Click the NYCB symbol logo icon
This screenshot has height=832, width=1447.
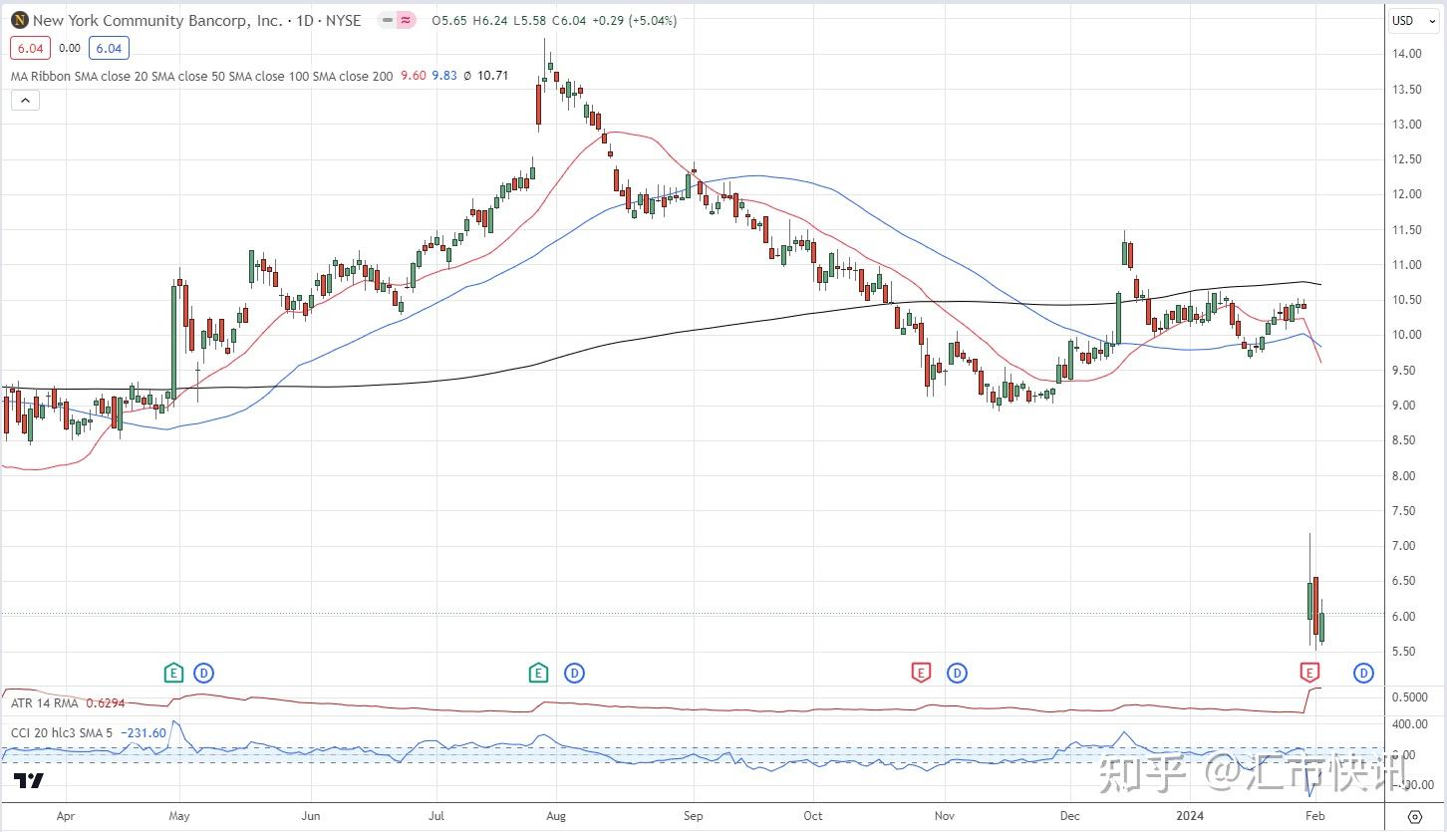(x=19, y=20)
